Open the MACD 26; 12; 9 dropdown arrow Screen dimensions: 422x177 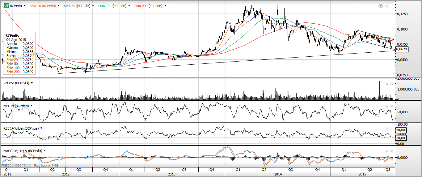[45, 151]
